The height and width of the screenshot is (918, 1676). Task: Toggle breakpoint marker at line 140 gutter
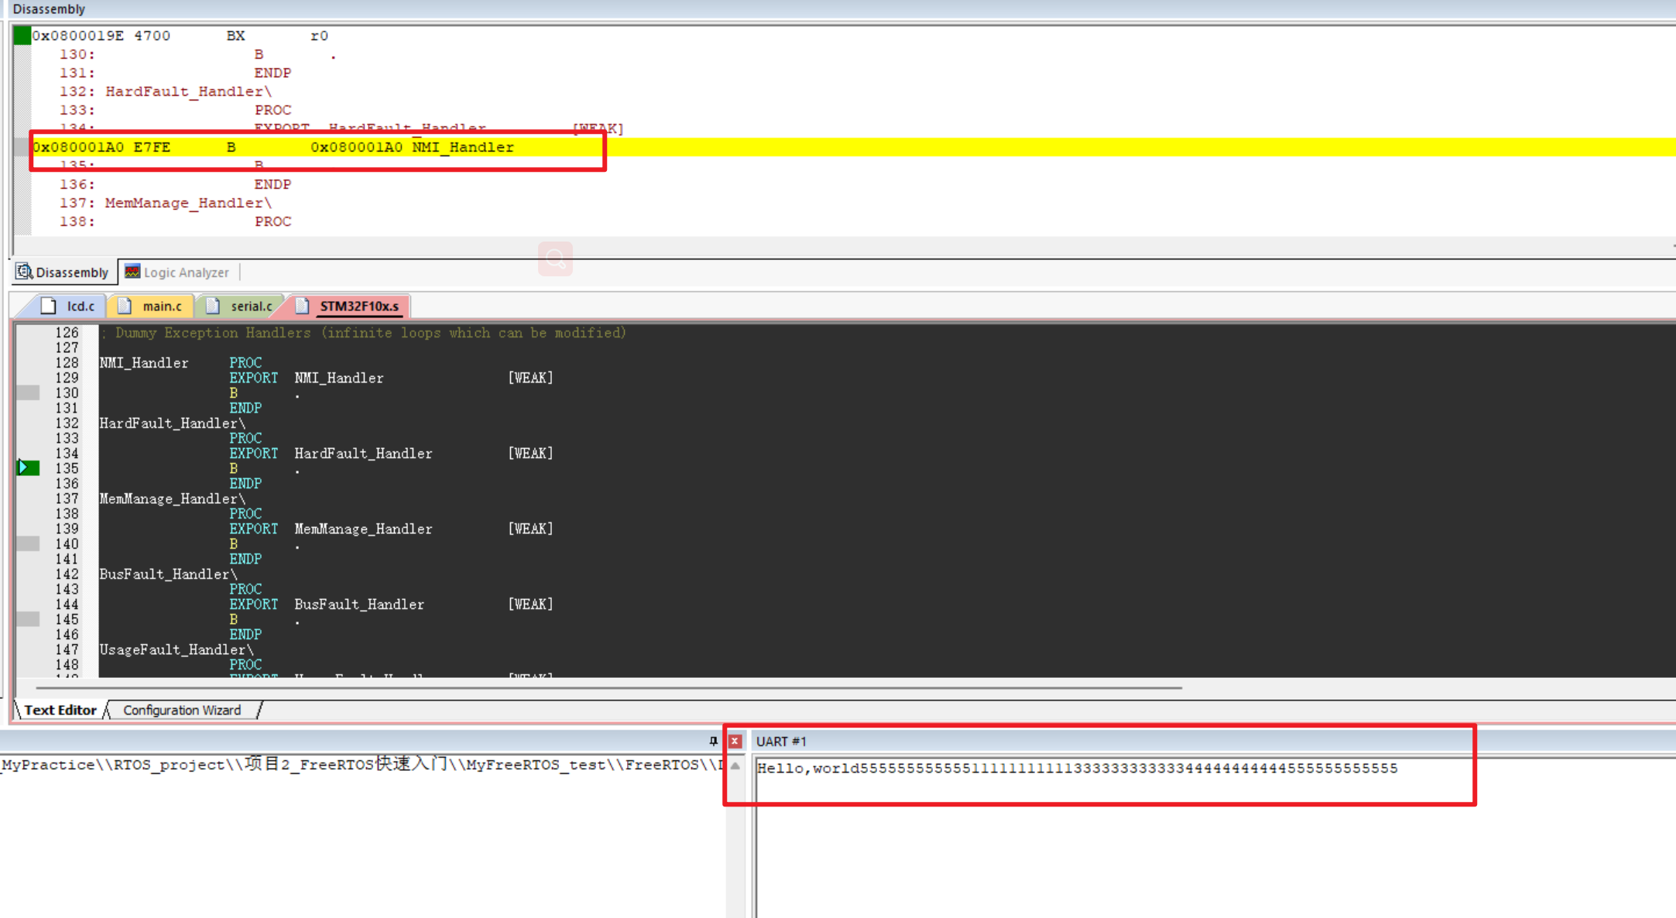click(28, 543)
